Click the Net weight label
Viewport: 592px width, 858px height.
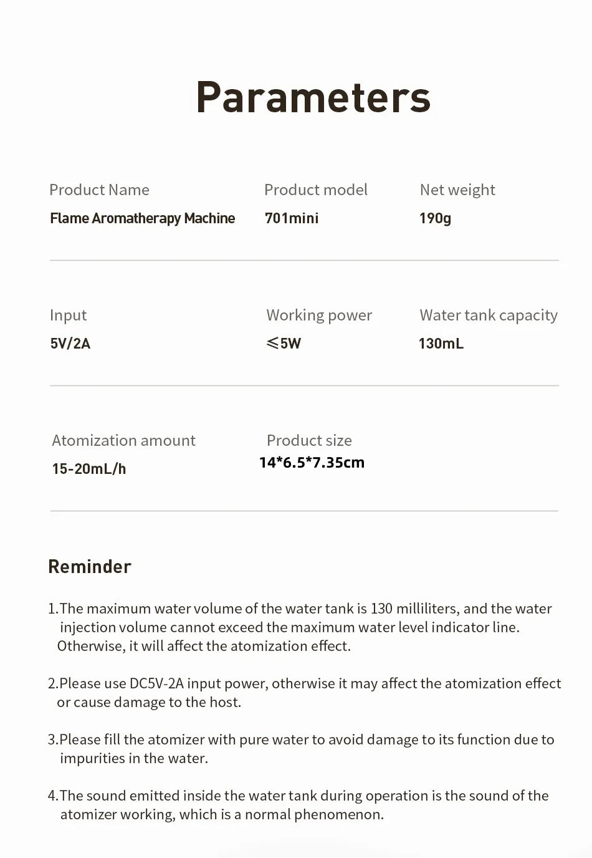coord(457,190)
